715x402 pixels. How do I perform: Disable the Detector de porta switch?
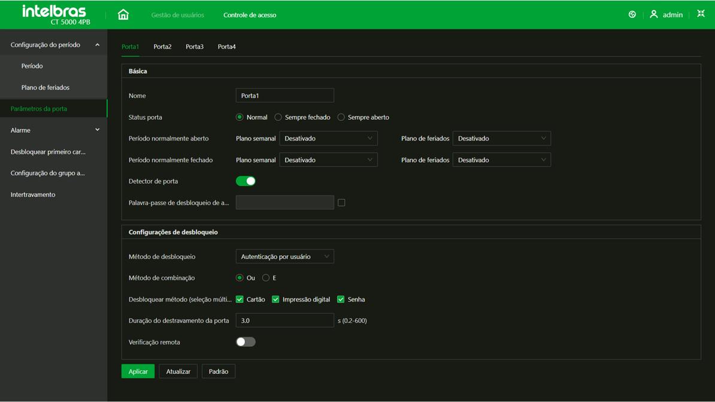[x=246, y=181]
